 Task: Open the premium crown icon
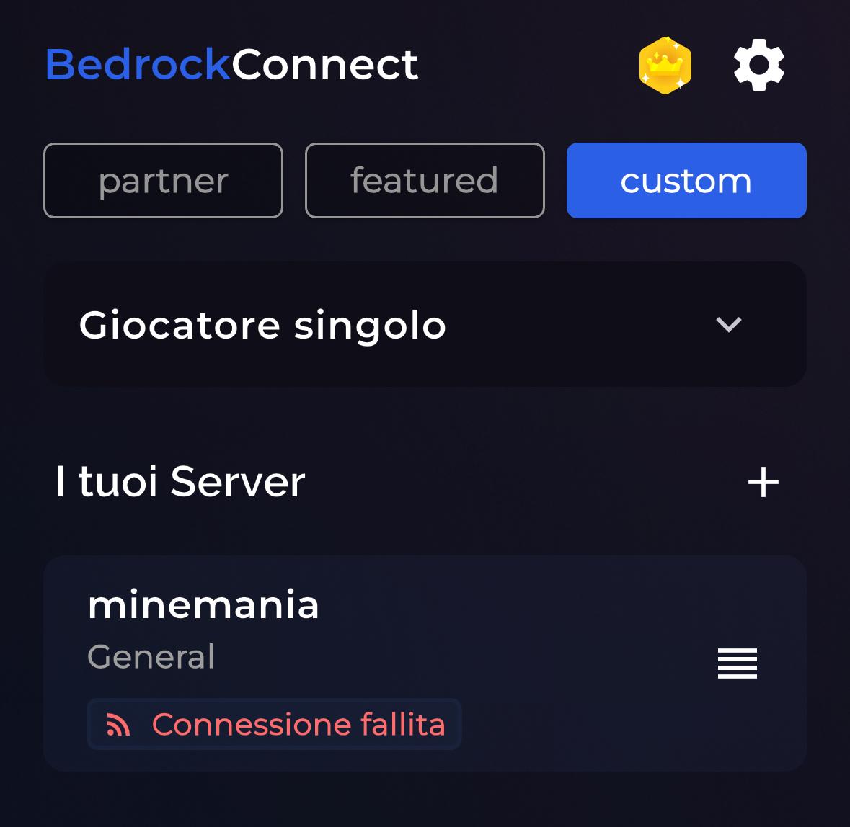click(665, 65)
